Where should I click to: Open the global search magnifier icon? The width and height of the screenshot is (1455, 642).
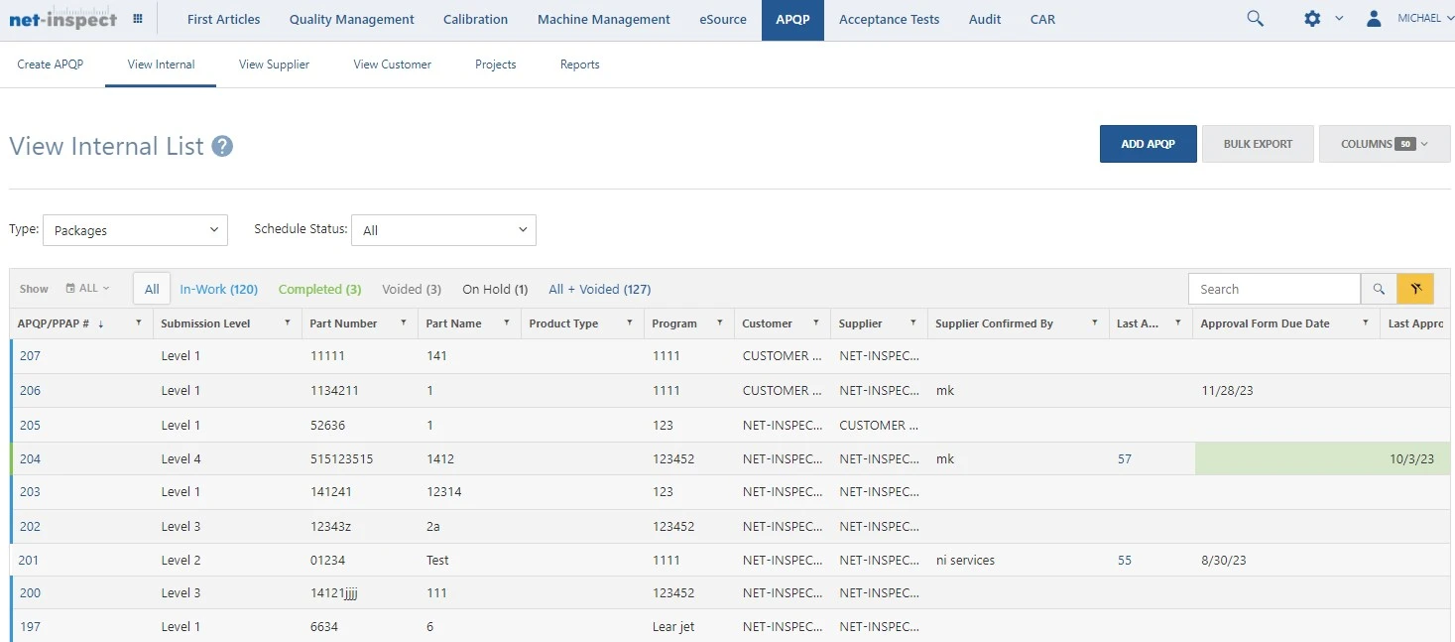(1254, 18)
